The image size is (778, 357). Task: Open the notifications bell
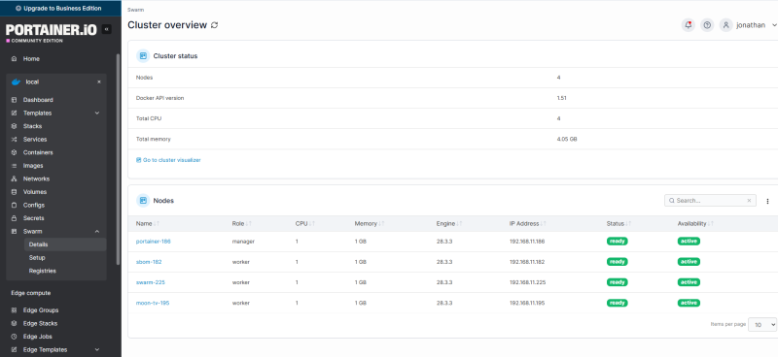click(689, 25)
